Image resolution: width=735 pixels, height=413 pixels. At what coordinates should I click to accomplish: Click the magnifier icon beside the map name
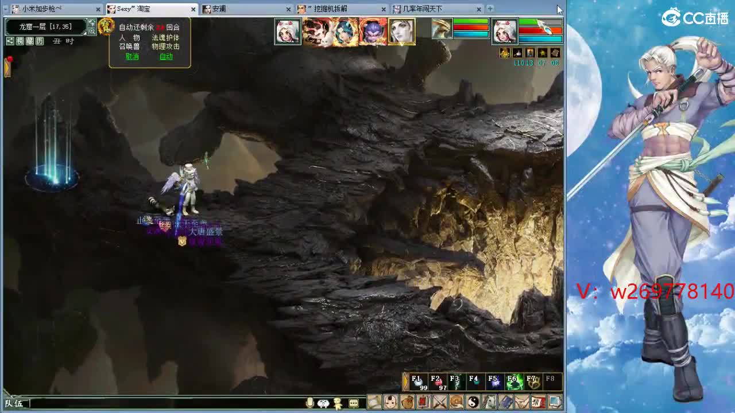[91, 31]
